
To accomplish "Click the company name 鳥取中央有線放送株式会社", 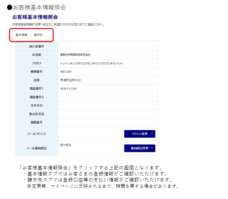I will [75, 55].
